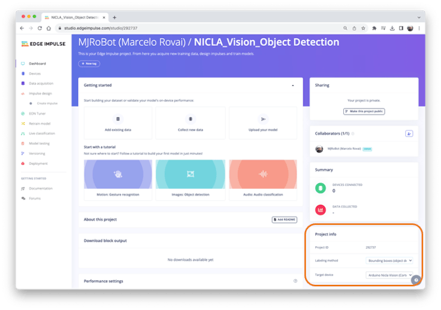Go to Data acquisition page

point(41,83)
